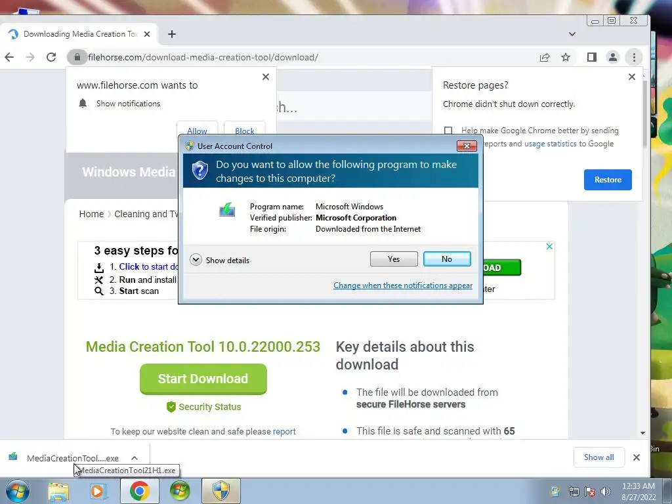Click the Chrome taskbar icon
Viewport: 672px width, 504px height.
(x=139, y=491)
